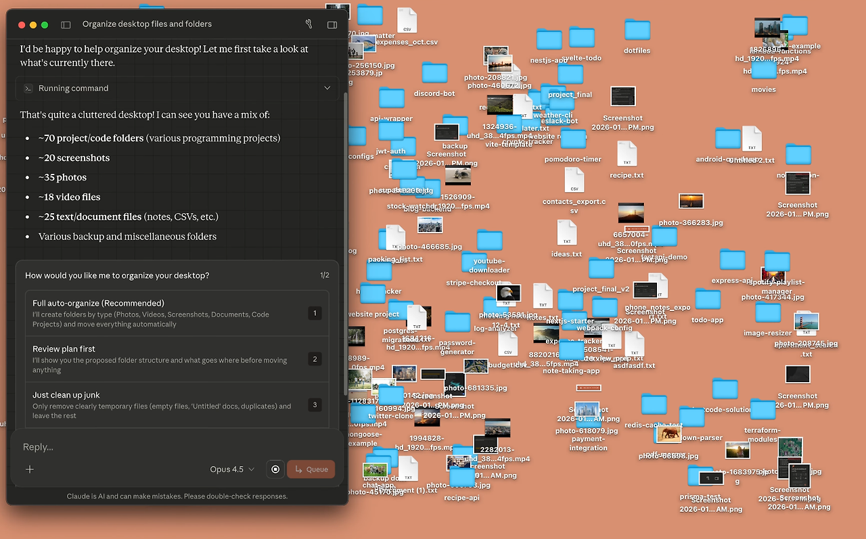Select the photo-366283.jpg thumbnail

pos(691,201)
